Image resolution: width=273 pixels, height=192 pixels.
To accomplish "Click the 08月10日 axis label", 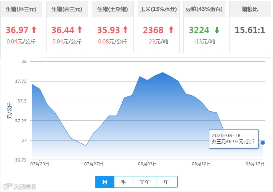I will pos(201,164).
